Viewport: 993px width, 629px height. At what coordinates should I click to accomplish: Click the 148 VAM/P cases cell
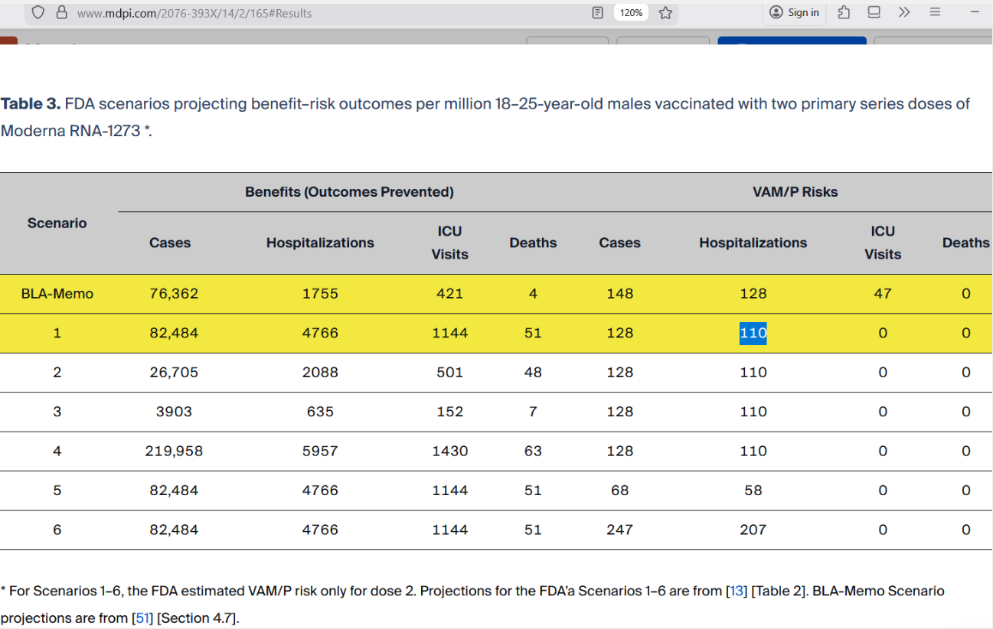pyautogui.click(x=619, y=294)
